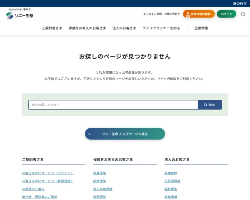250x200 pixels.
Task: Click the SONY brand mark in top bar
Action: (x=240, y=3)
